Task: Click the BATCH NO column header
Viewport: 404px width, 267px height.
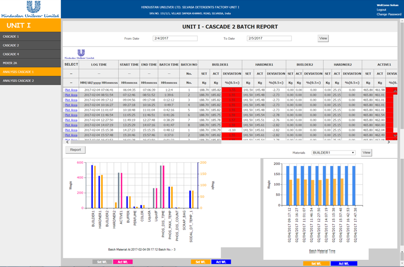Action: (189, 65)
